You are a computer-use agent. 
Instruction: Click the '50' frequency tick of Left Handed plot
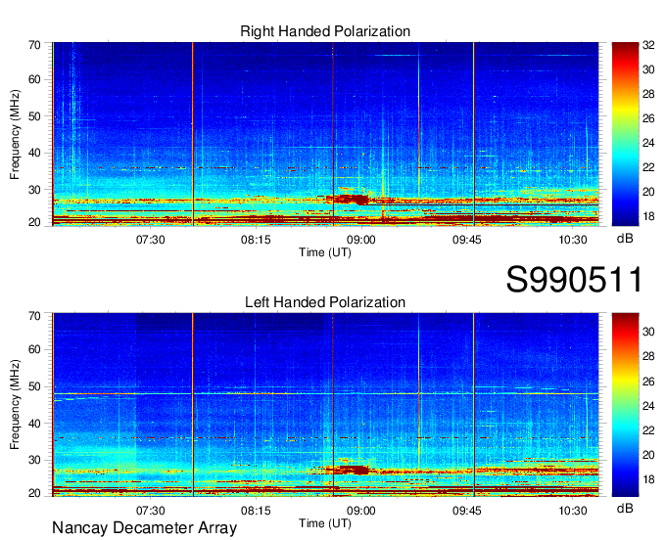pos(34,386)
